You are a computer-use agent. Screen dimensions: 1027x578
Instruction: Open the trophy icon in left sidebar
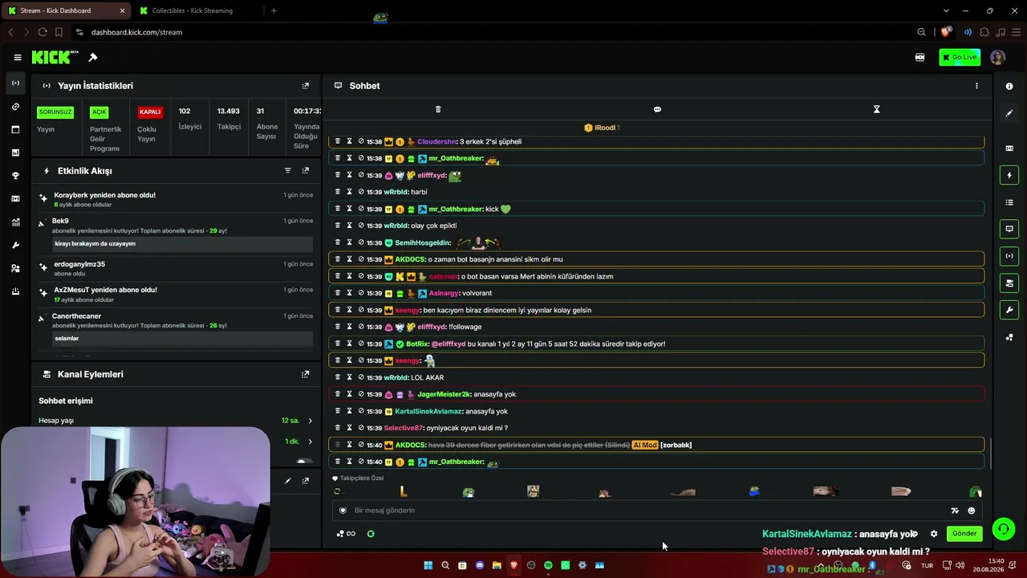15,176
